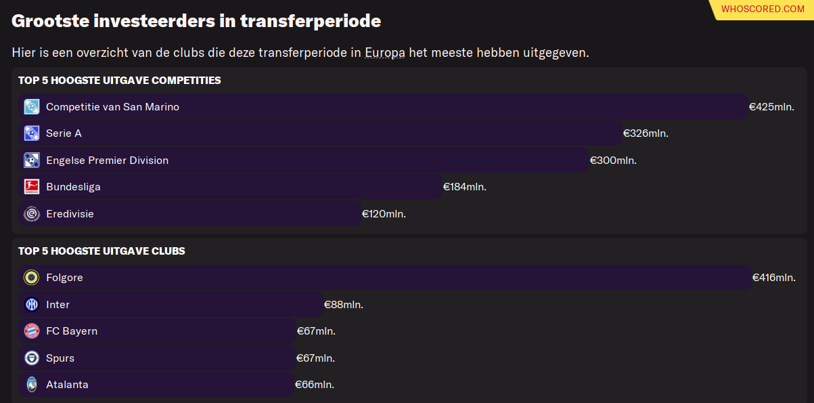The height and width of the screenshot is (403, 814).
Task: Click the Inter club badge
Action: [x=31, y=304]
